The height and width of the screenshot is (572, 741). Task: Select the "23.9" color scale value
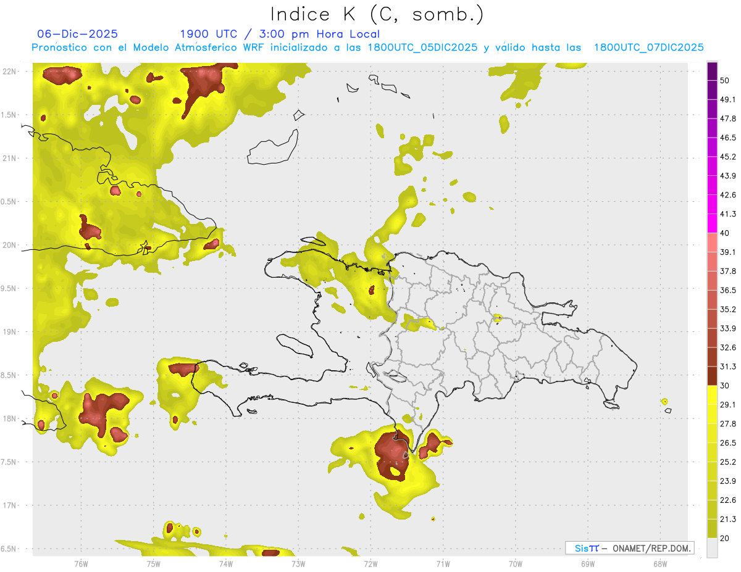728,481
